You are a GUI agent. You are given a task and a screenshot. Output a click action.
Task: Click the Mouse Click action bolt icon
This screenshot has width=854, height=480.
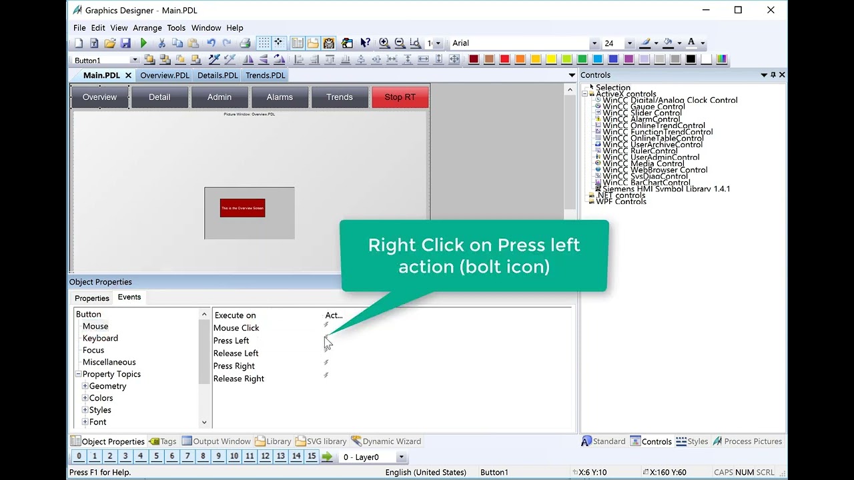pos(326,325)
